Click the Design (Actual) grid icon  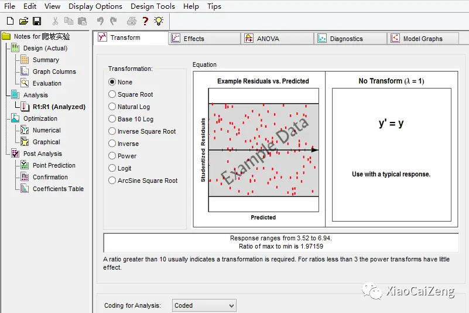(x=15, y=48)
